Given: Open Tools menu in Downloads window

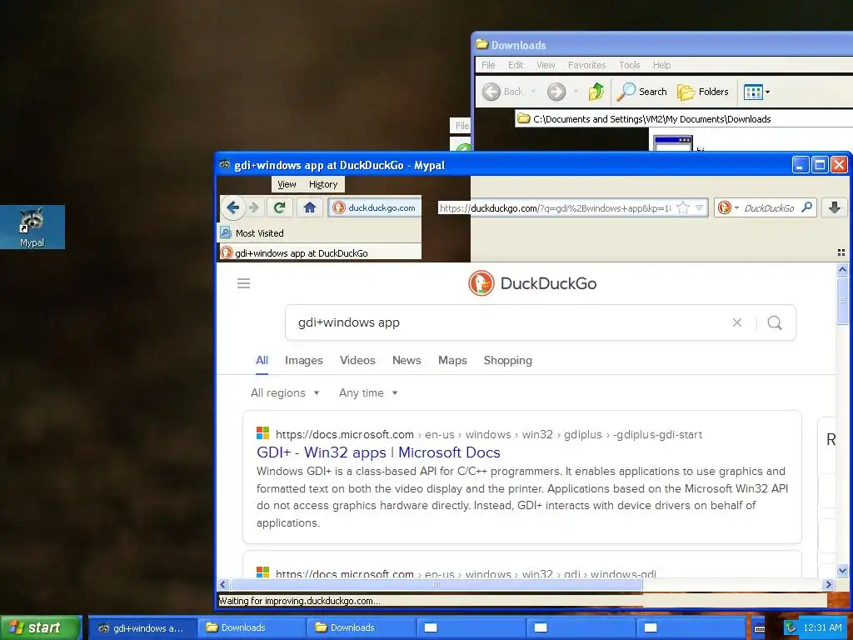Looking at the screenshot, I should click(x=629, y=65).
